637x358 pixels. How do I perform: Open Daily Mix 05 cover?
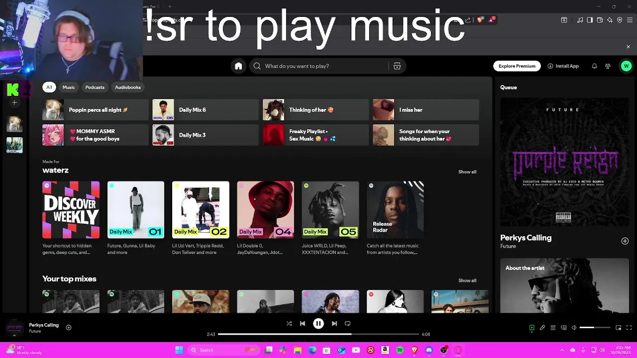point(330,210)
